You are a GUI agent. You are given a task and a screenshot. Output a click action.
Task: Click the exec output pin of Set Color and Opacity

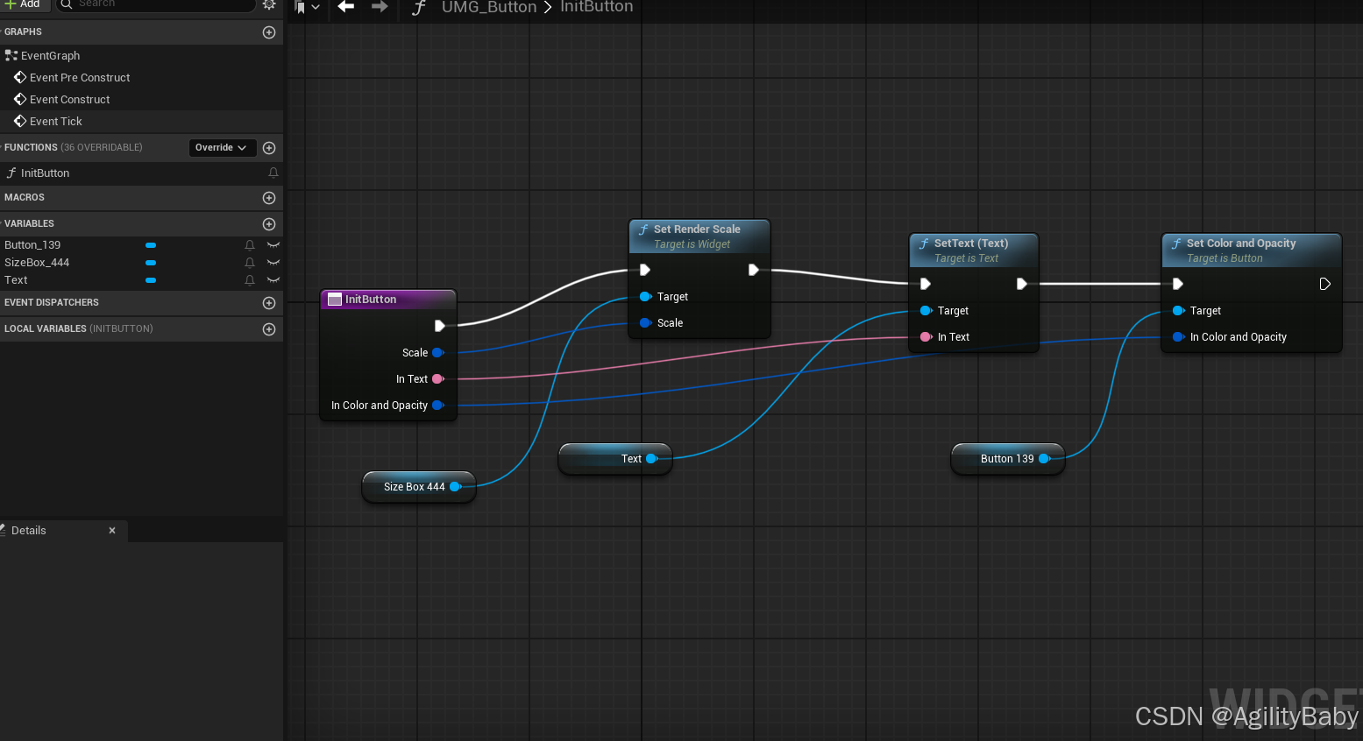click(1325, 284)
